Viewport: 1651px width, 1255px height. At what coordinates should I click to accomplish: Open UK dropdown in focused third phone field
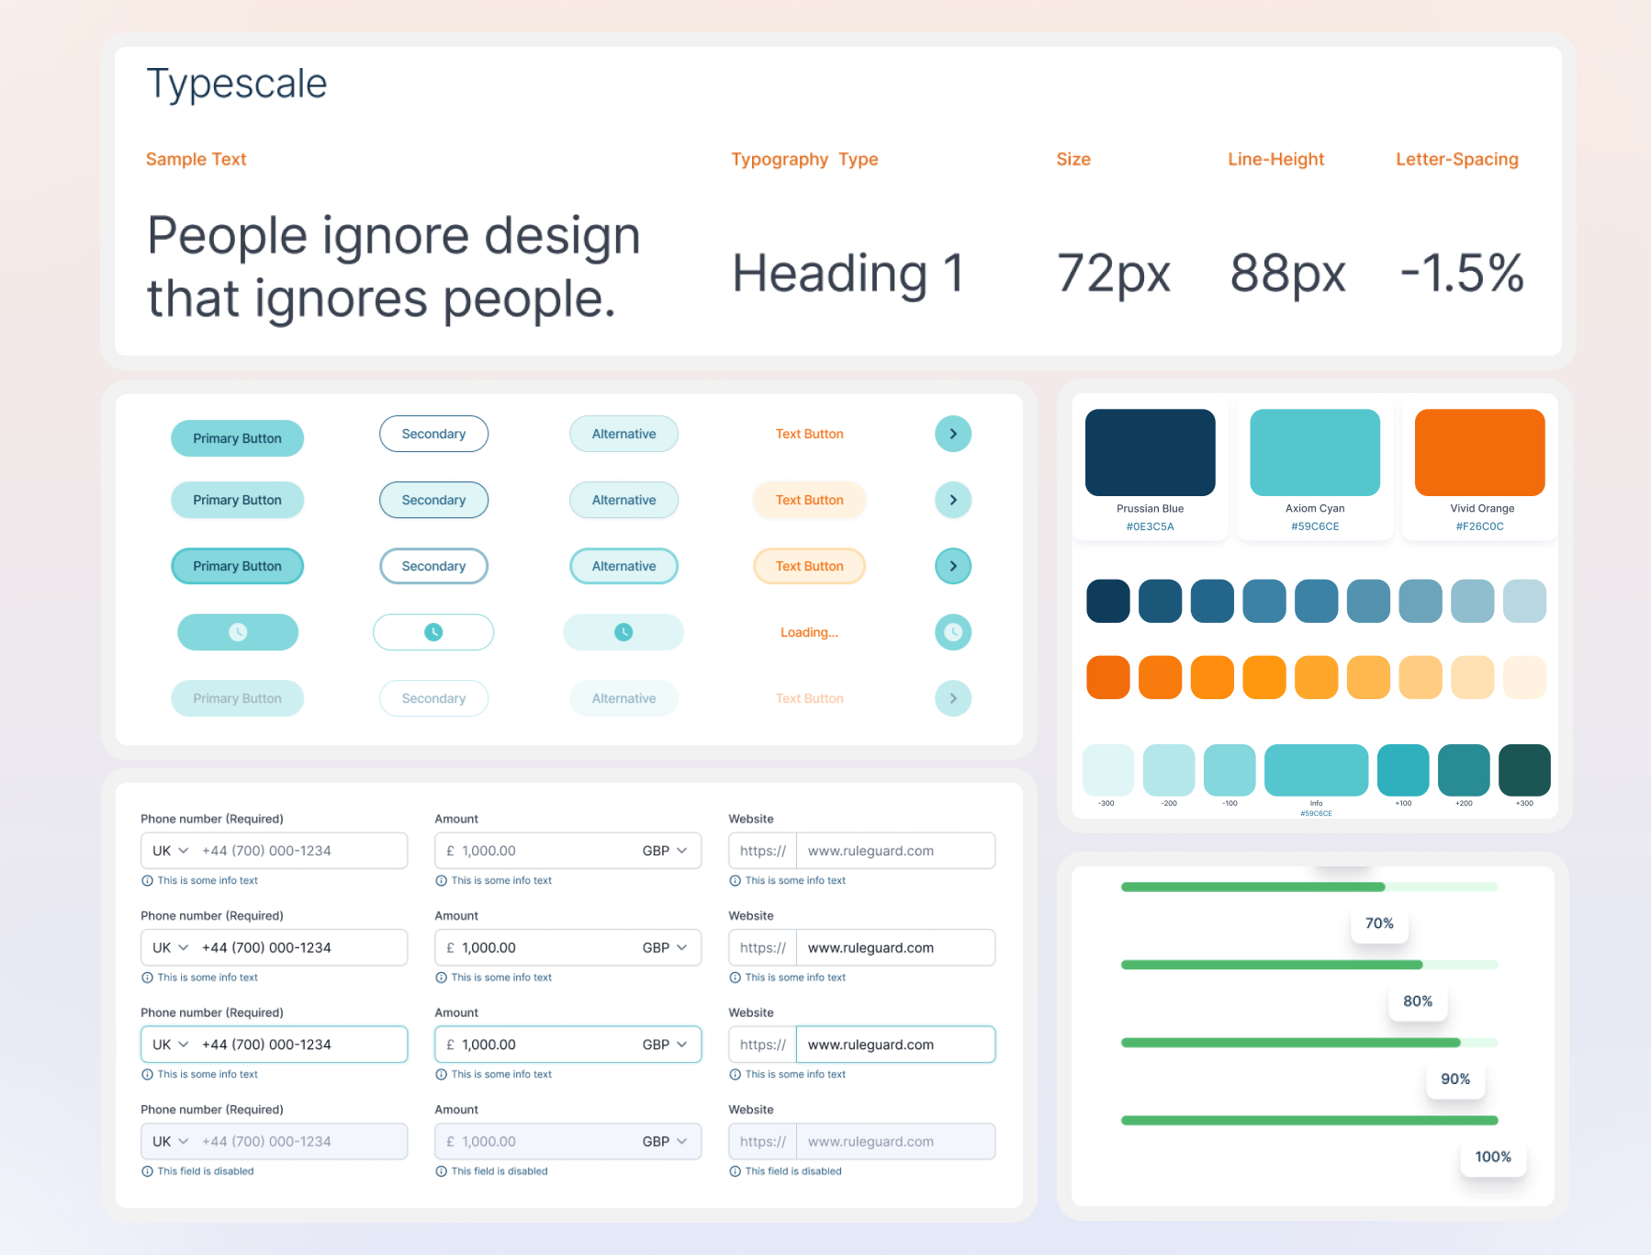[x=171, y=1045]
